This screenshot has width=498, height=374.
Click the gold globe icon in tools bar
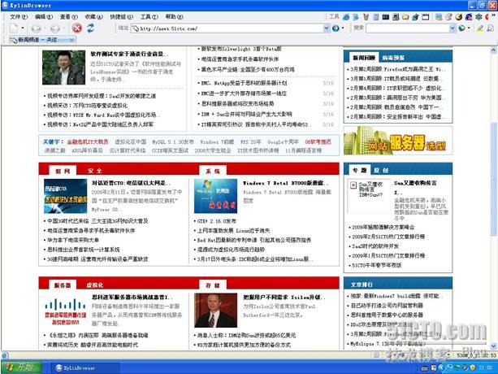tap(458, 17)
